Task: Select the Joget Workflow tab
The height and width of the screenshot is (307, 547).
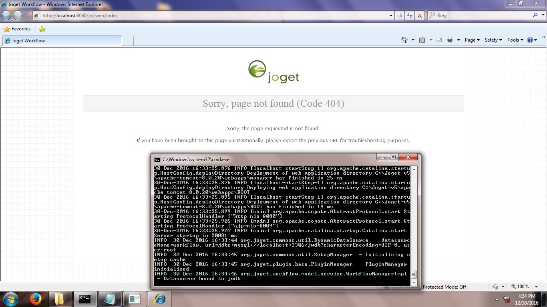Action: [62, 41]
